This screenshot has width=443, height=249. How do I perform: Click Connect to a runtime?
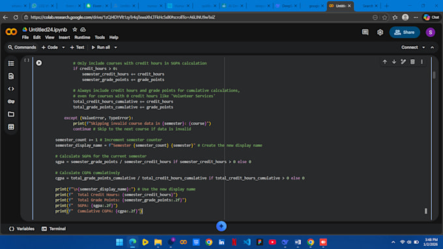409,47
